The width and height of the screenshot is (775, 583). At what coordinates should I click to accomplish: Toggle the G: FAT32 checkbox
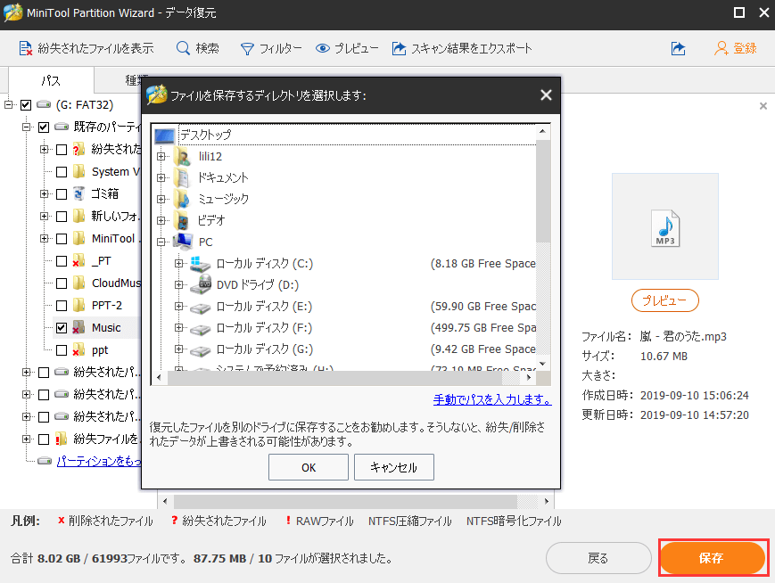pyautogui.click(x=26, y=104)
